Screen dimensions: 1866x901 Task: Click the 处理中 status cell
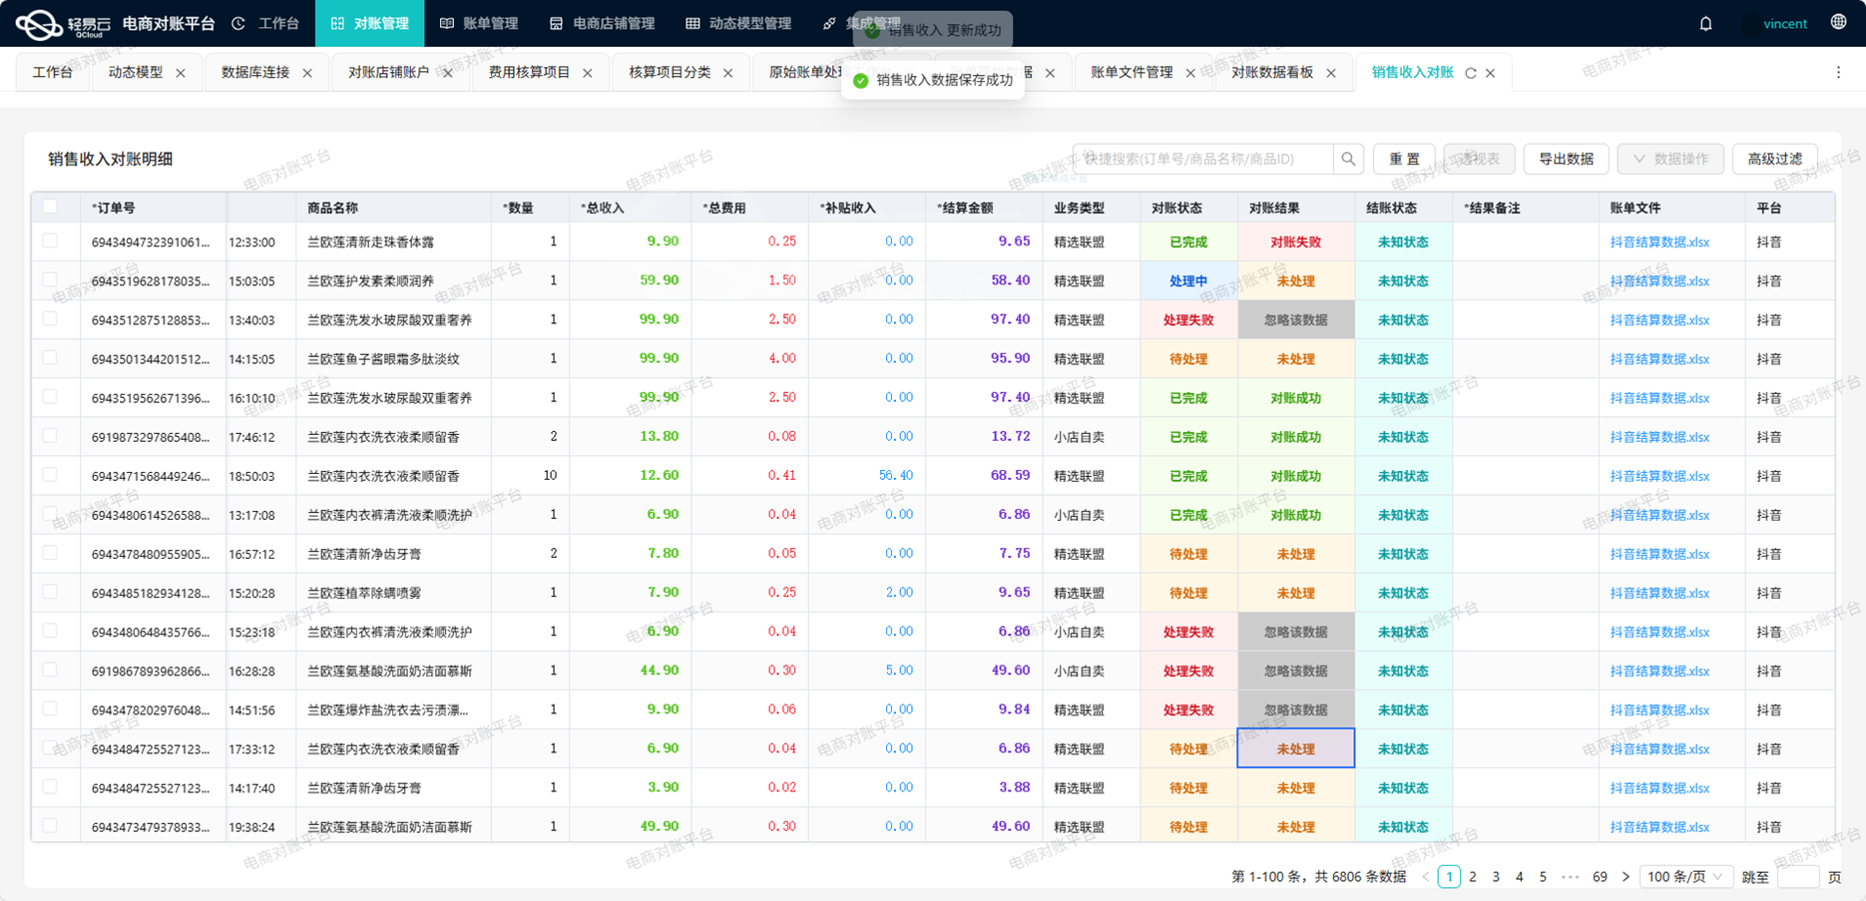(1188, 281)
